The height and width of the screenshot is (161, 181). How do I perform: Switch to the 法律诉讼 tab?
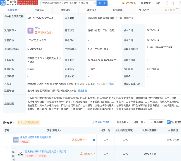coord(39,10)
